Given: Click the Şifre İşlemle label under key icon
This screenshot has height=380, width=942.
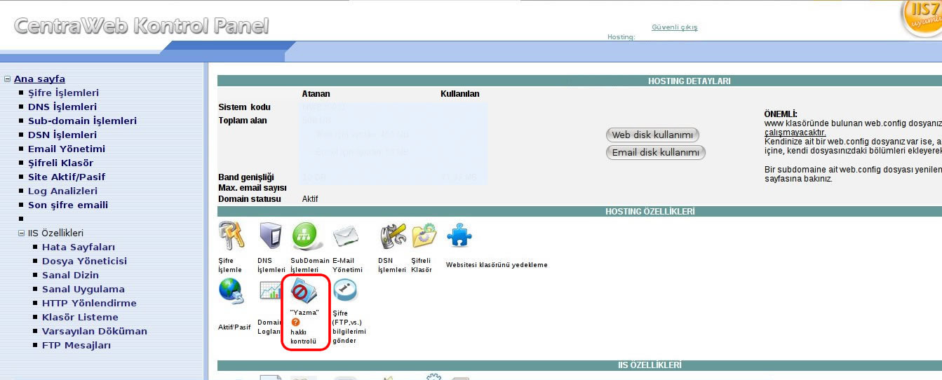Looking at the screenshot, I should coord(230,265).
